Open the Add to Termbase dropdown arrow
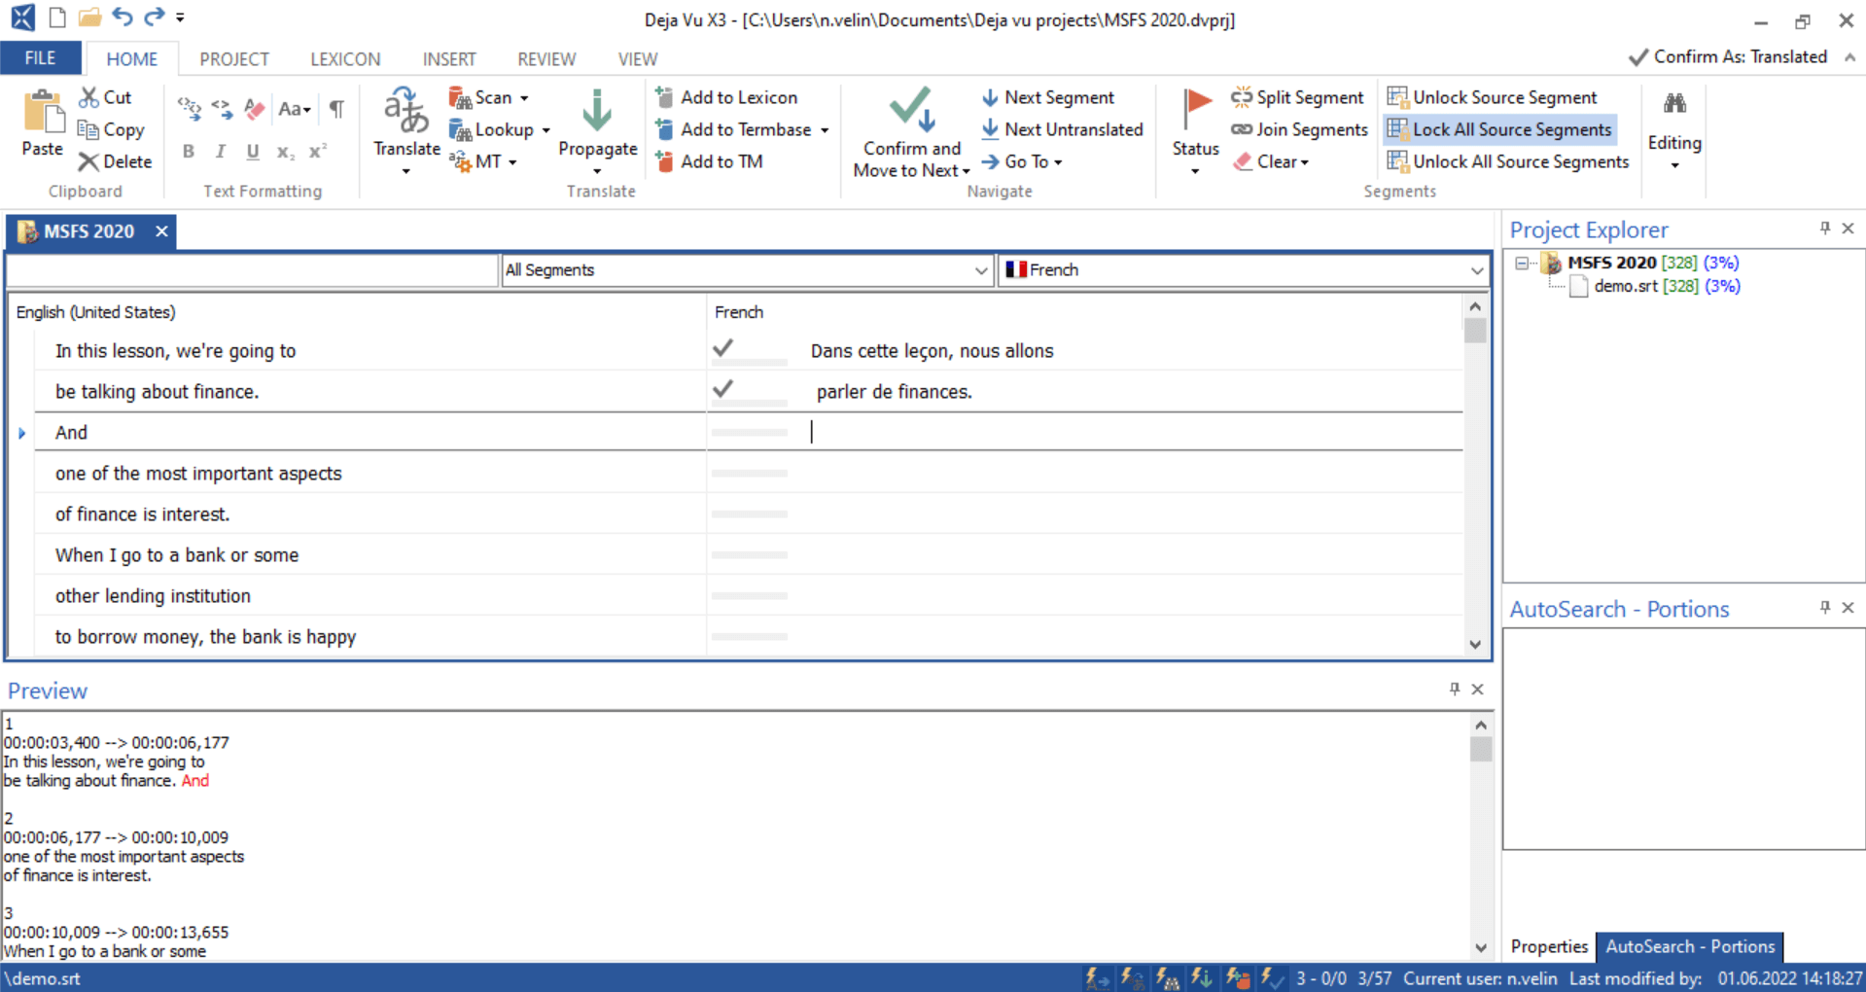The width and height of the screenshot is (1866, 992). 825,130
